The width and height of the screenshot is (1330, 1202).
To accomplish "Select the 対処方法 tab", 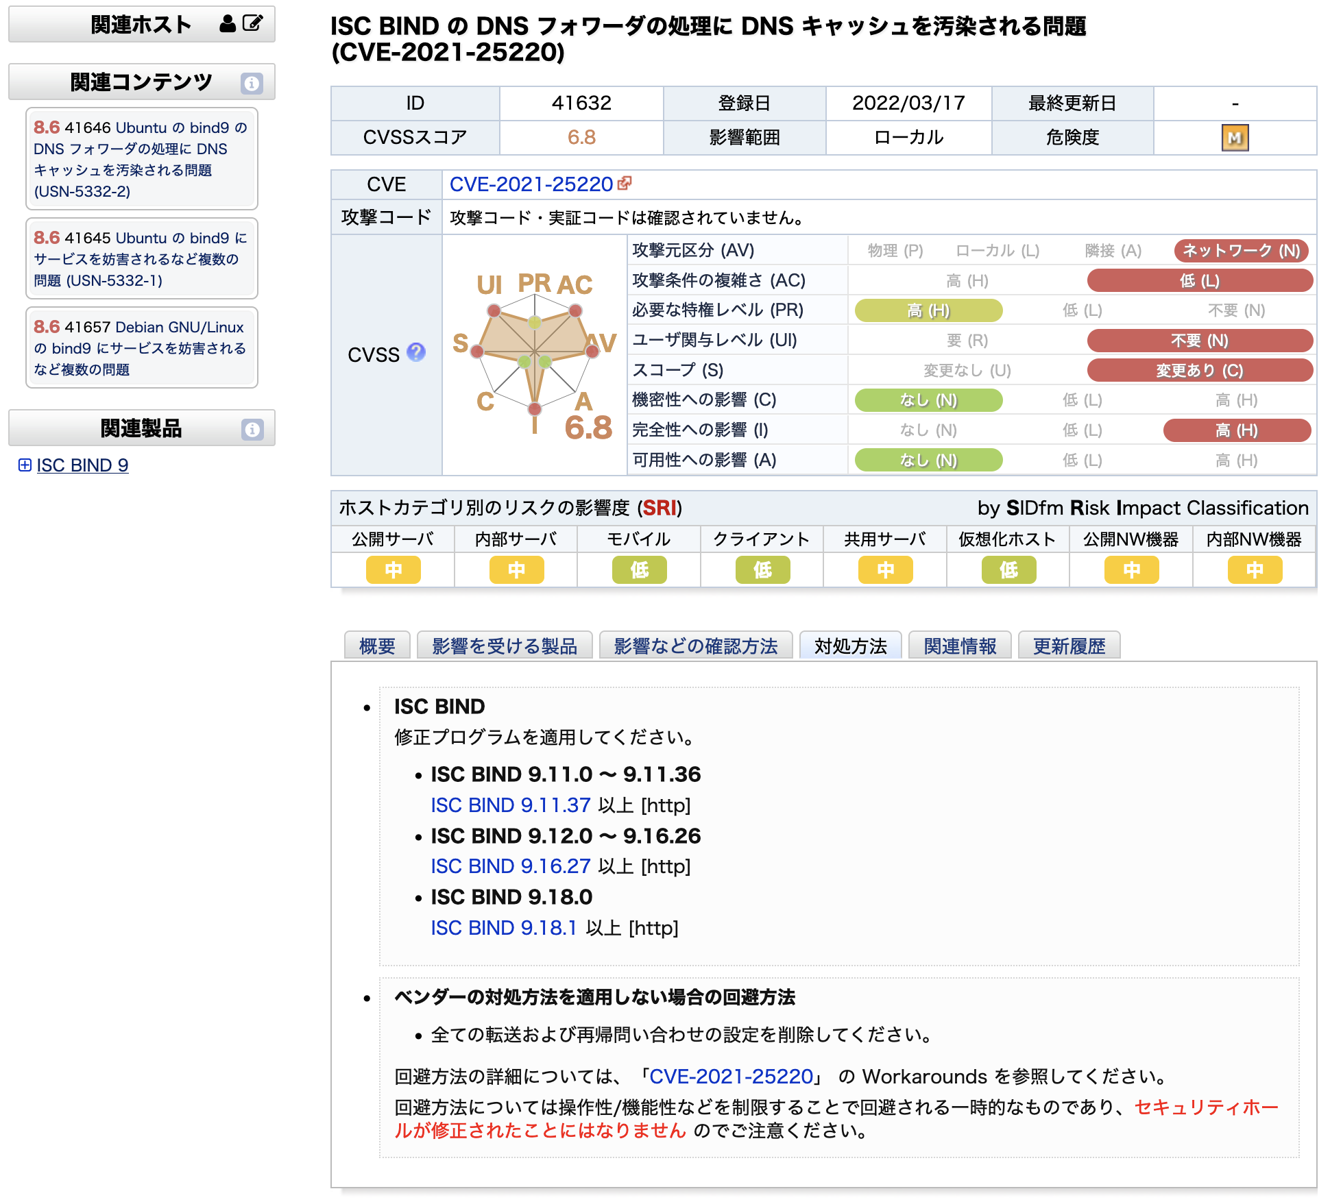I will 851,646.
